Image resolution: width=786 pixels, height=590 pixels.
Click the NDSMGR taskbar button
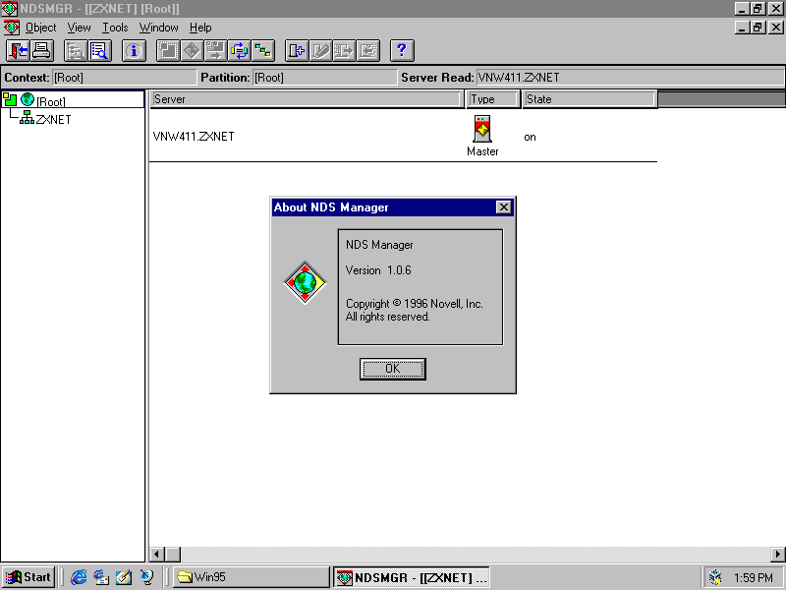[x=412, y=577]
